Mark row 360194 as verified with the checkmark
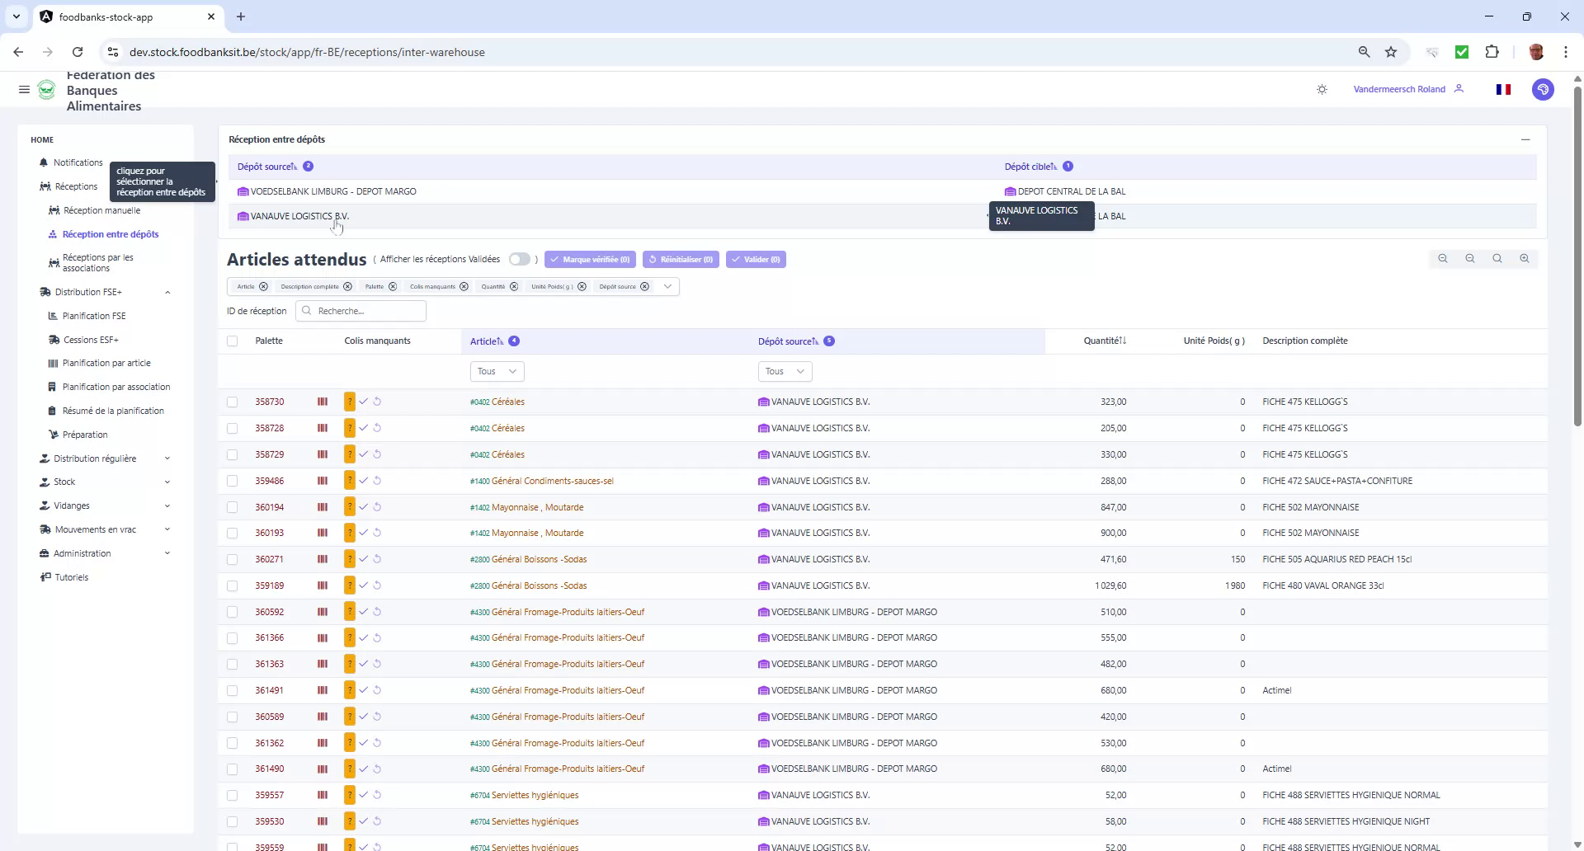The image size is (1584, 851). point(364,507)
